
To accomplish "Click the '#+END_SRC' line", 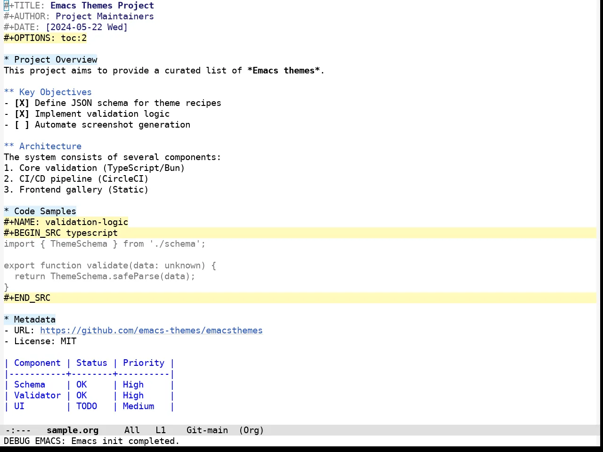I will click(x=300, y=298).
